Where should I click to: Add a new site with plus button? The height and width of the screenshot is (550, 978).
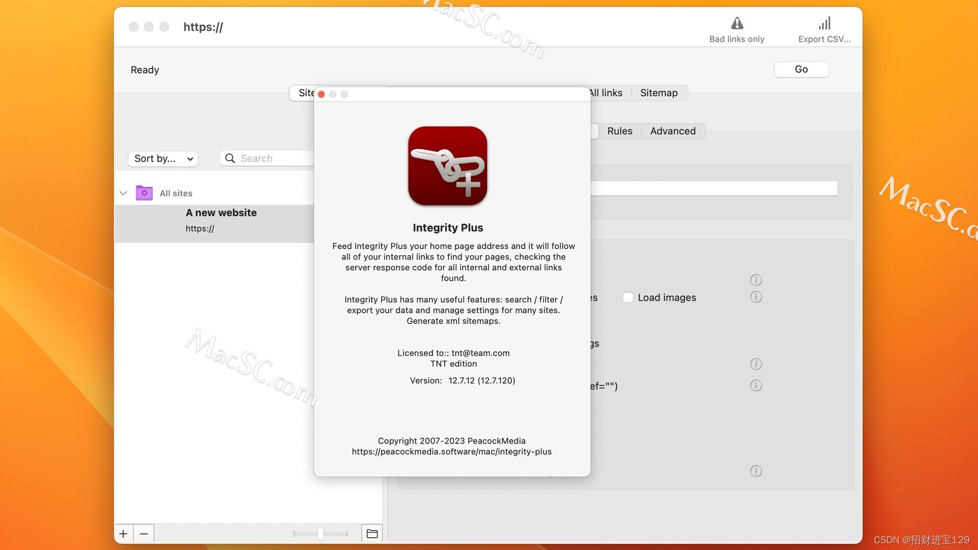pyautogui.click(x=123, y=533)
